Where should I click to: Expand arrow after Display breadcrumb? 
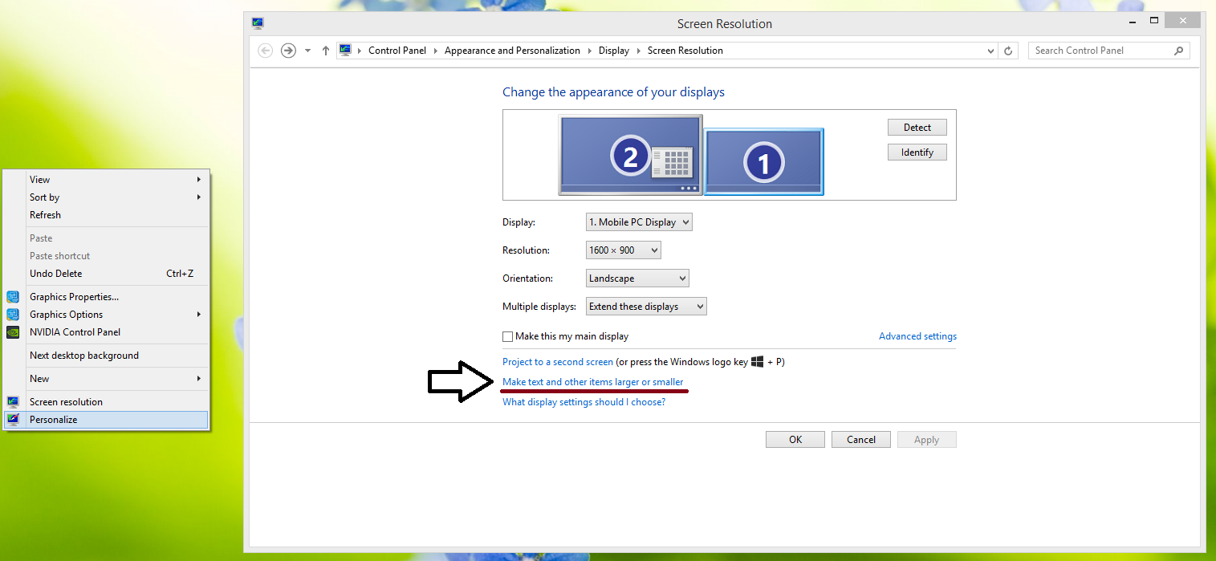pyautogui.click(x=639, y=51)
